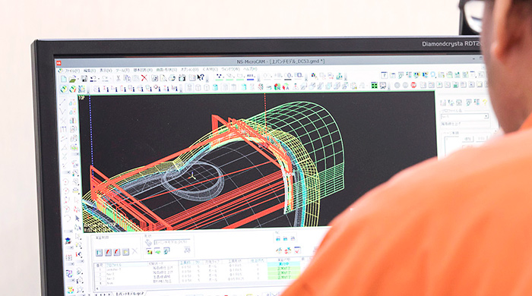The image size is (532, 296).
Task: Click the Save floppy disk icon
Action: pyautogui.click(x=84, y=79)
